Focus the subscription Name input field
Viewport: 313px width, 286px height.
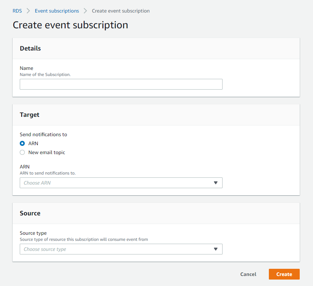tap(121, 84)
